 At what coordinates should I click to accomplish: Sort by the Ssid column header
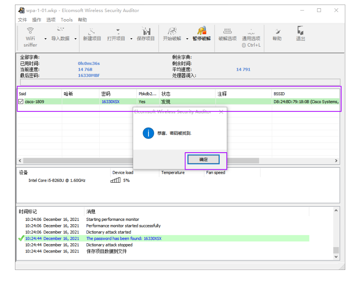[39, 94]
